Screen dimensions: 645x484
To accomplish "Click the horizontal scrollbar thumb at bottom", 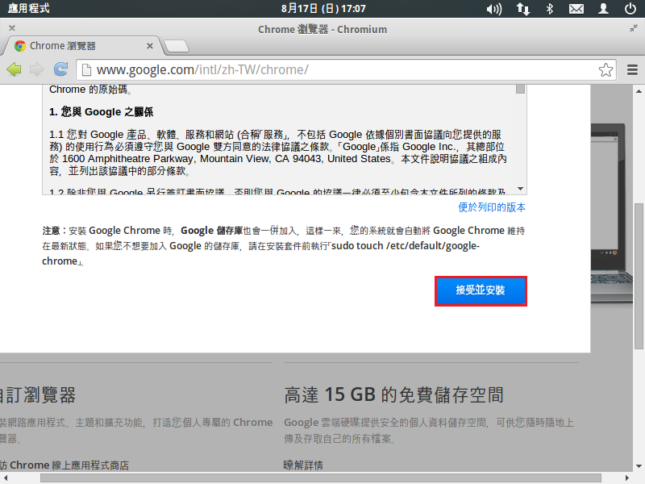I will tap(320, 478).
